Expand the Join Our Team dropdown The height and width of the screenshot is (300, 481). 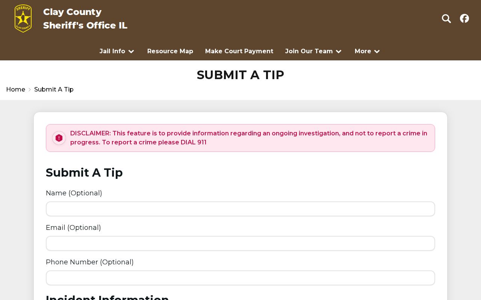point(313,51)
